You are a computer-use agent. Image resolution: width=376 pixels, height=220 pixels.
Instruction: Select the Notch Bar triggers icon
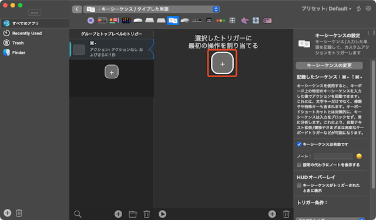coord(115,20)
